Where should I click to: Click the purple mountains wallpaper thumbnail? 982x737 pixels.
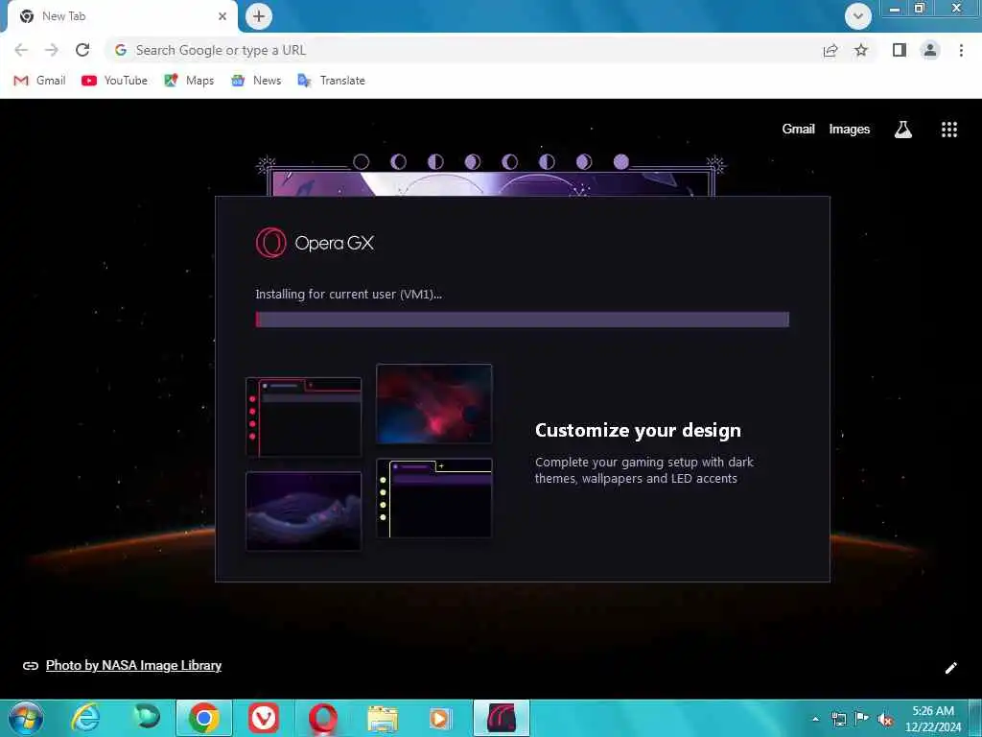[x=304, y=511]
